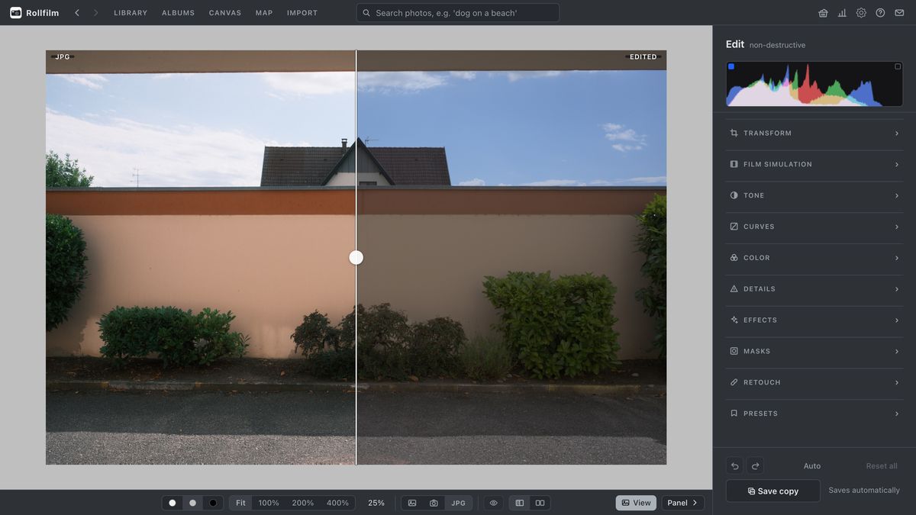Expand the Transform section

814,134
